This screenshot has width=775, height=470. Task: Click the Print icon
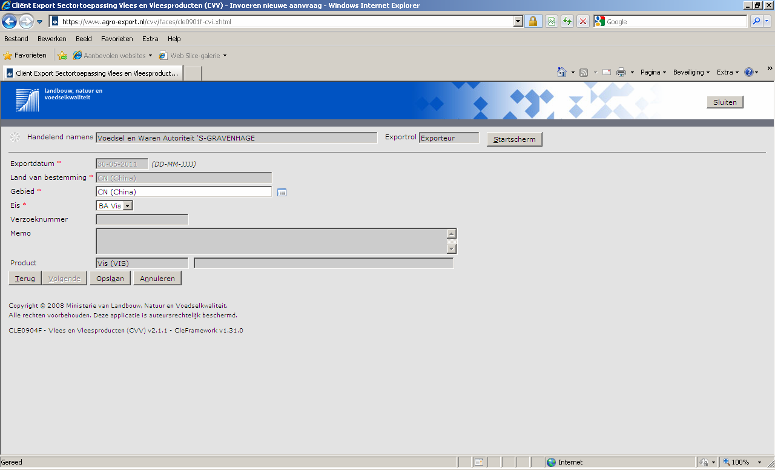tap(621, 72)
